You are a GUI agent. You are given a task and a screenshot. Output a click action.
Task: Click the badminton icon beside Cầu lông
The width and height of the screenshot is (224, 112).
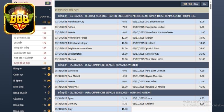tap(49, 99)
